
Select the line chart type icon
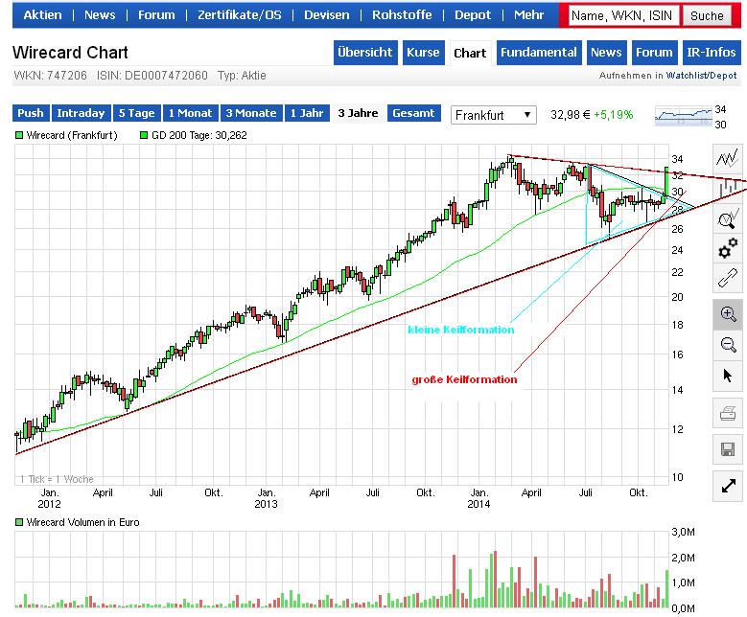pyautogui.click(x=728, y=158)
